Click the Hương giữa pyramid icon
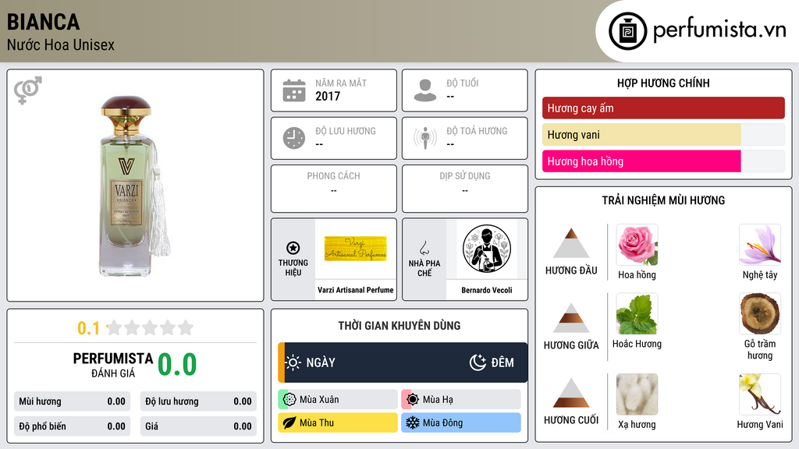The height and width of the screenshot is (449, 799). coord(571,318)
